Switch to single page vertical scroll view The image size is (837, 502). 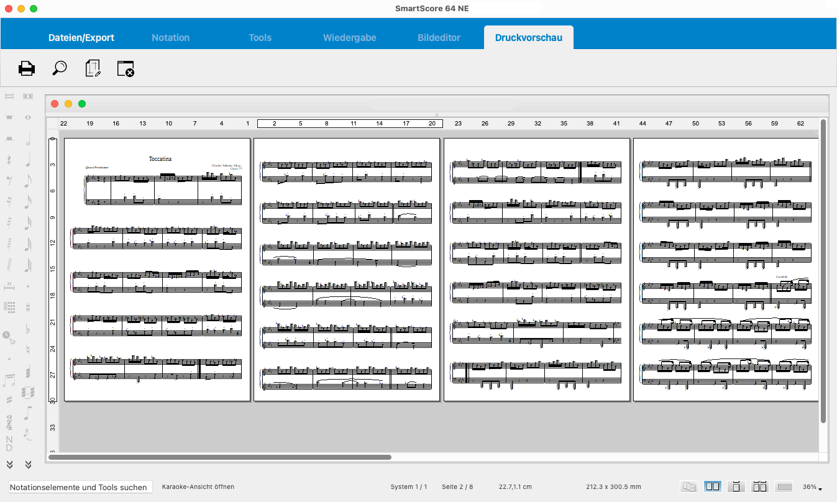[736, 486]
